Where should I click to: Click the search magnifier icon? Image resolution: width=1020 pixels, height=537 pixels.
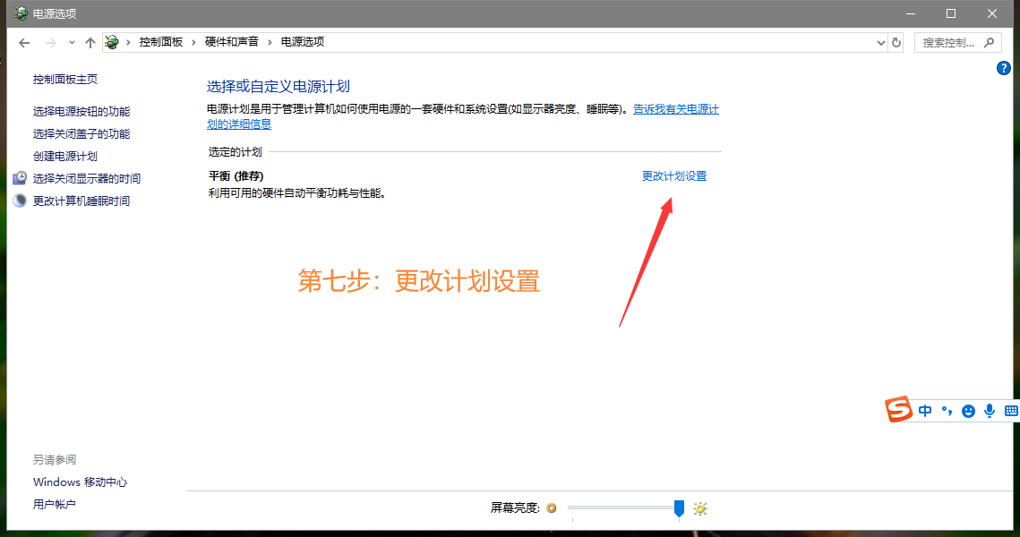click(990, 42)
